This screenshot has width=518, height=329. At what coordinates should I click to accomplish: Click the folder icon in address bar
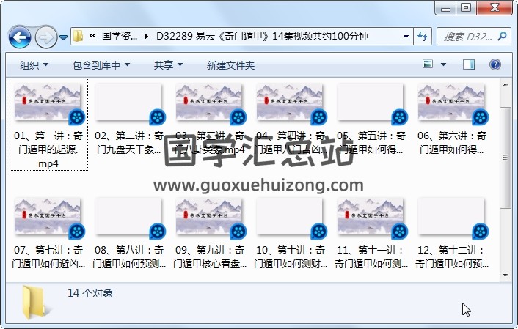79,36
